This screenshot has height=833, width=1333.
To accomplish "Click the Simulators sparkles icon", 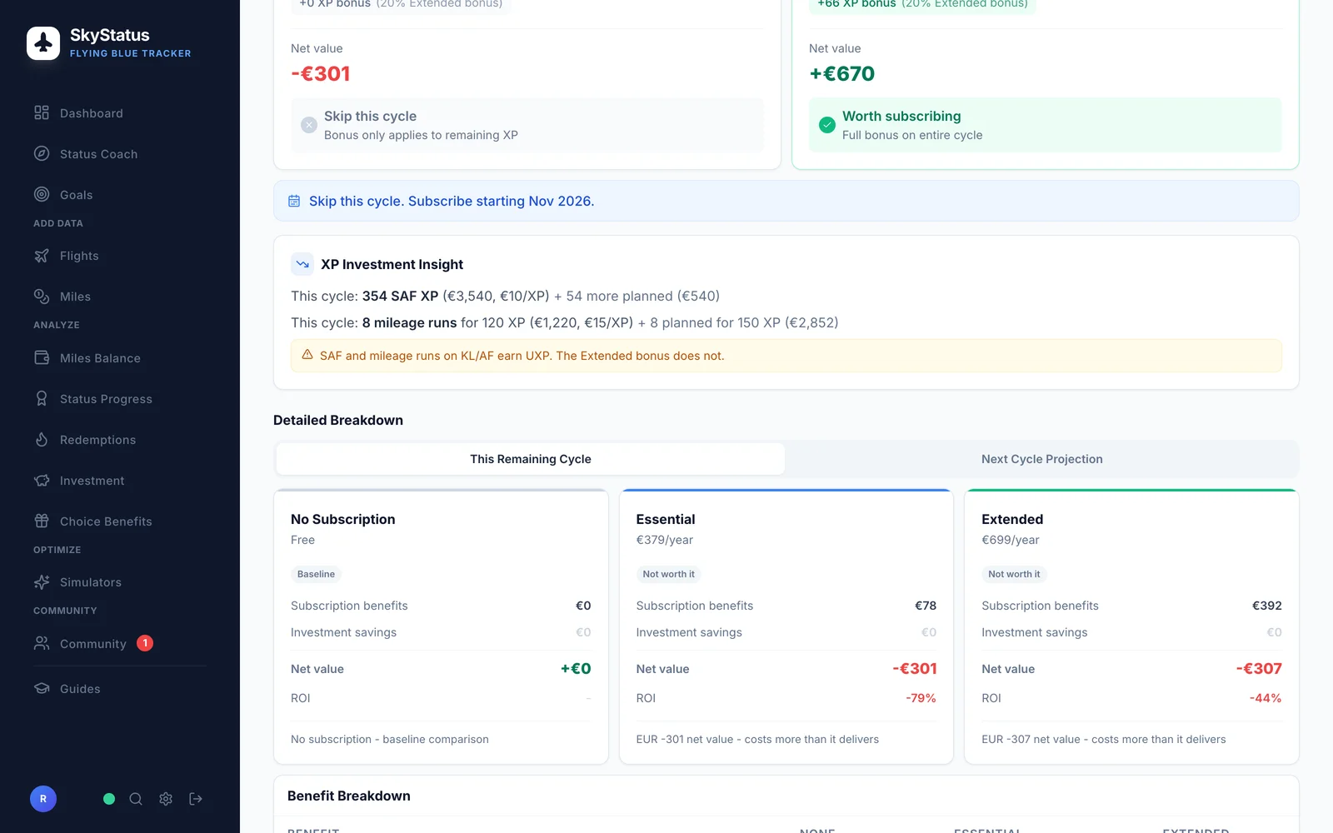I will [42, 582].
